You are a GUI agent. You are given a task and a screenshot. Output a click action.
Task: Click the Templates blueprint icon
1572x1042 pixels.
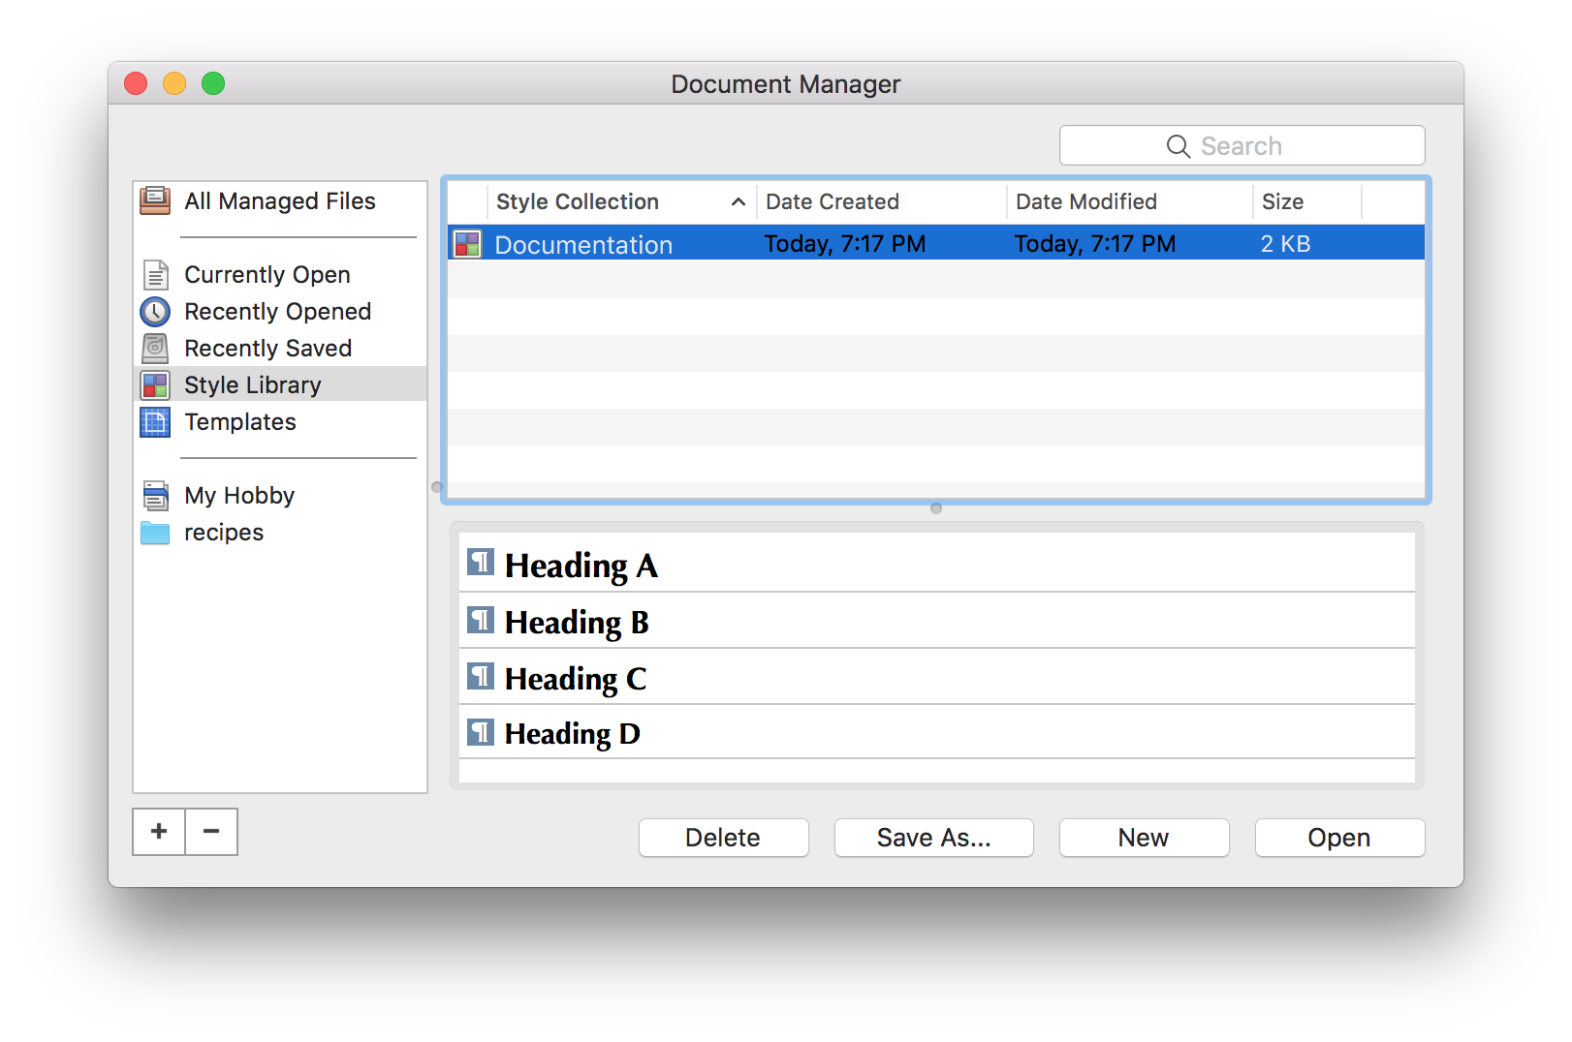155,422
